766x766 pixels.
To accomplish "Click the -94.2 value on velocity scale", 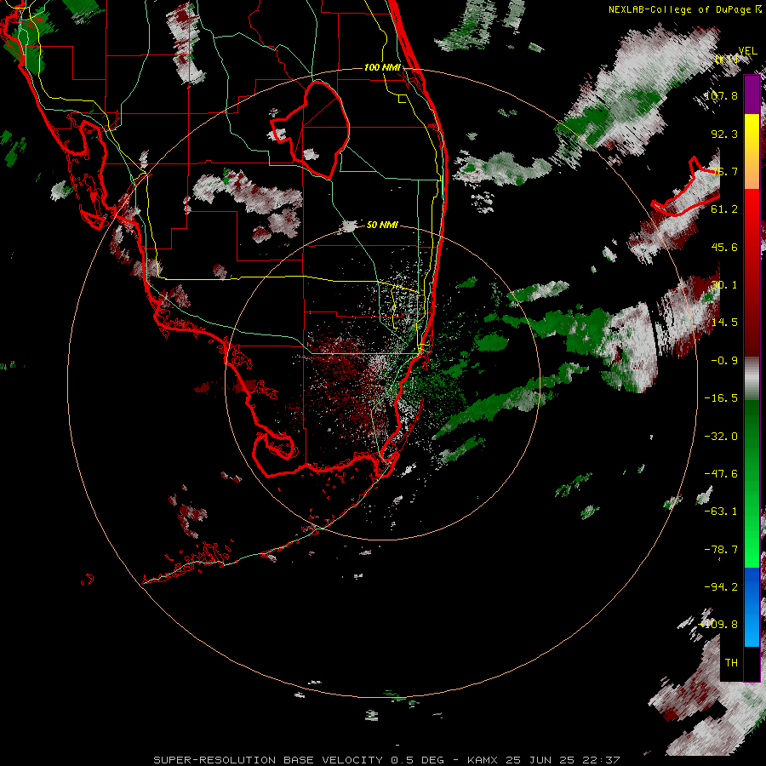I will point(721,587).
